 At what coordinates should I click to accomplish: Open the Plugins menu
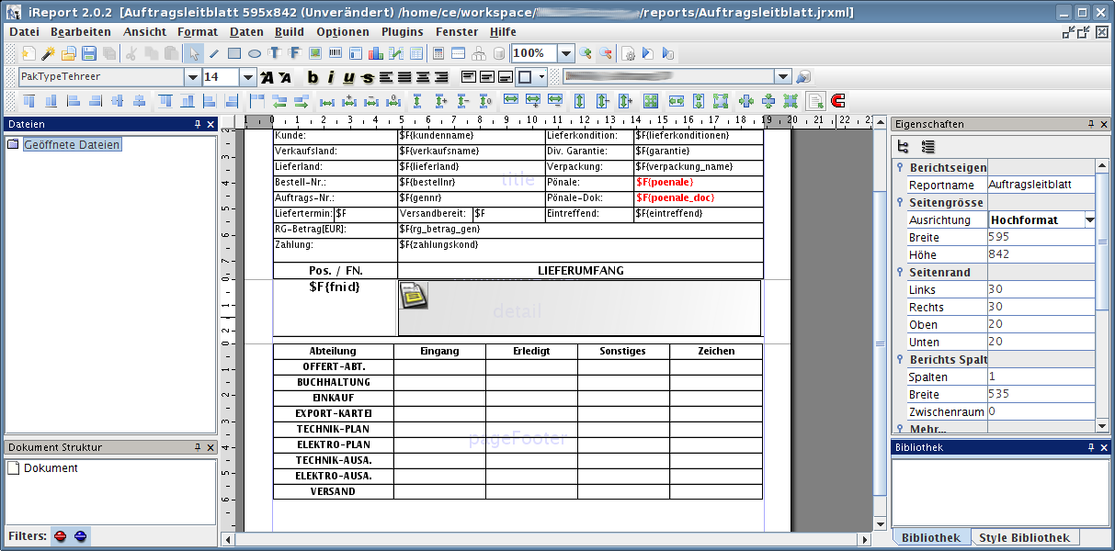(x=402, y=31)
